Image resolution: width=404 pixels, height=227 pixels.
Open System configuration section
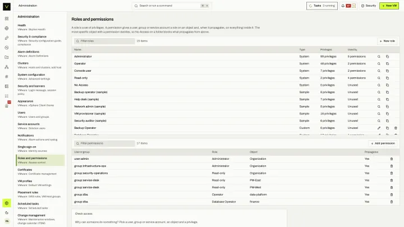coord(40,76)
